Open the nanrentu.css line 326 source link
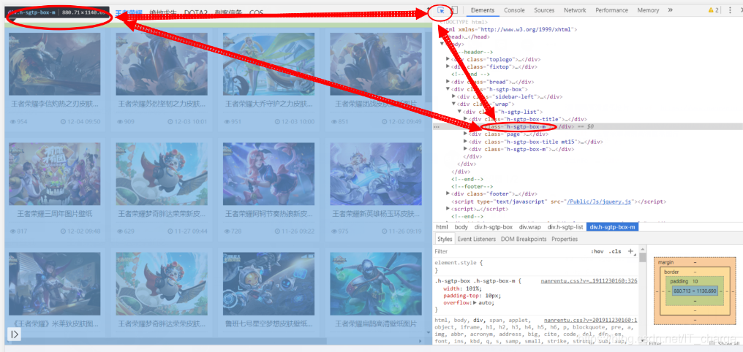743x352 pixels. tap(589, 281)
